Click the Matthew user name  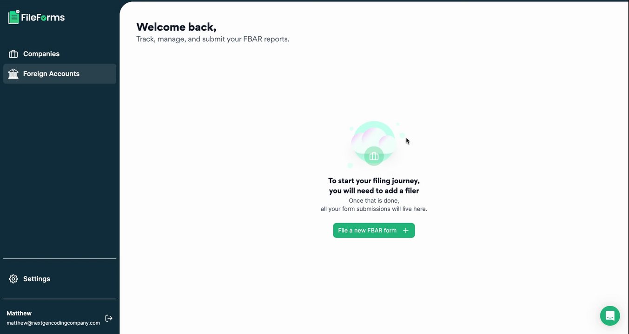(19, 314)
